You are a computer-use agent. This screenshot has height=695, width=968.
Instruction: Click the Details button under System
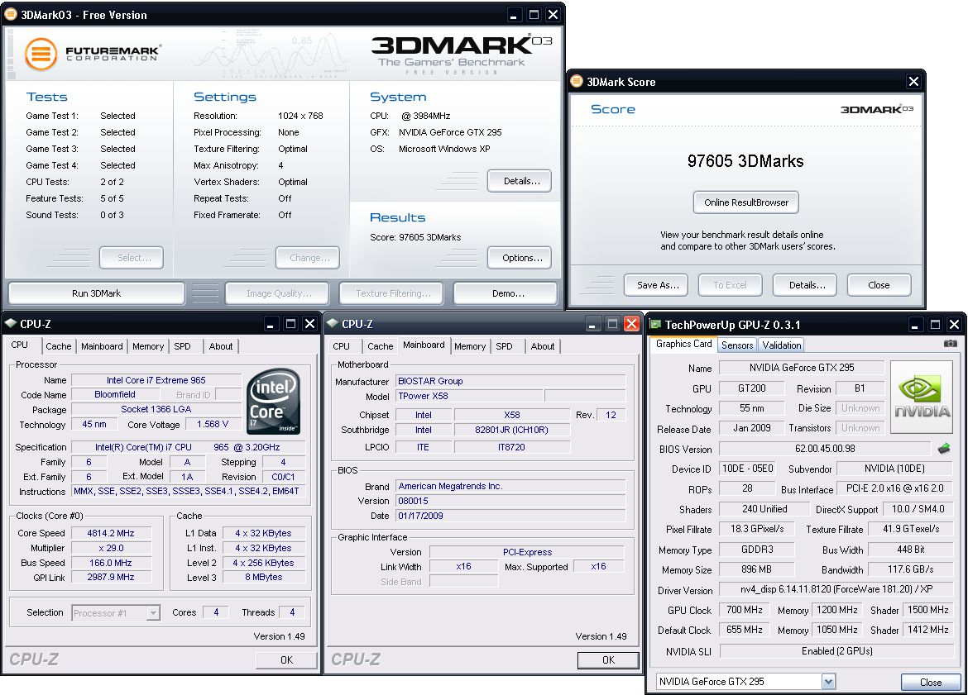point(521,181)
